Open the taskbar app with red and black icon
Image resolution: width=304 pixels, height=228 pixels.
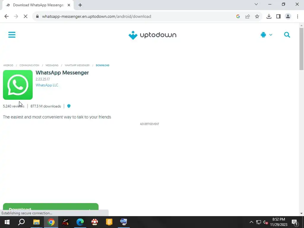(66, 222)
